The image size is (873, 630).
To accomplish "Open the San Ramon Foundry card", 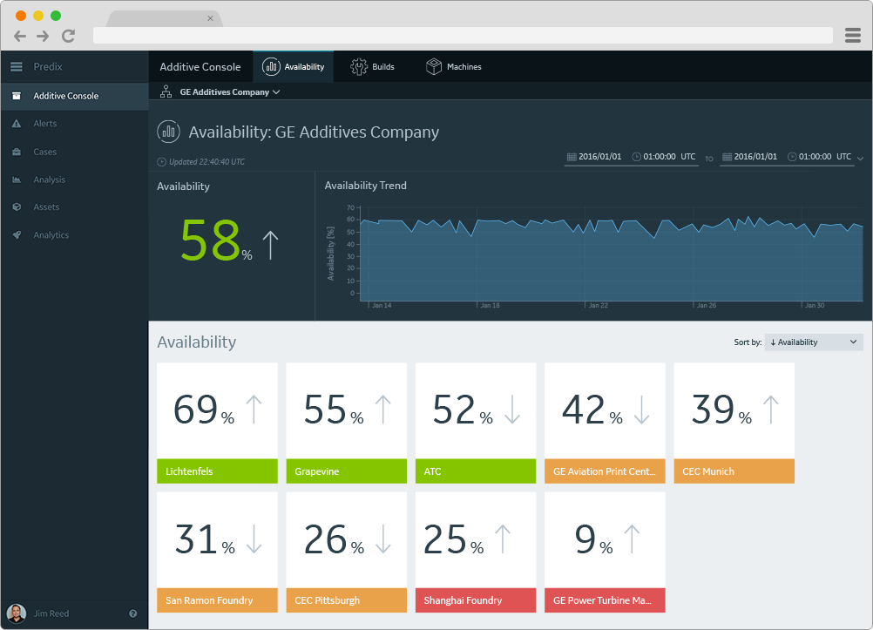I will (217, 552).
